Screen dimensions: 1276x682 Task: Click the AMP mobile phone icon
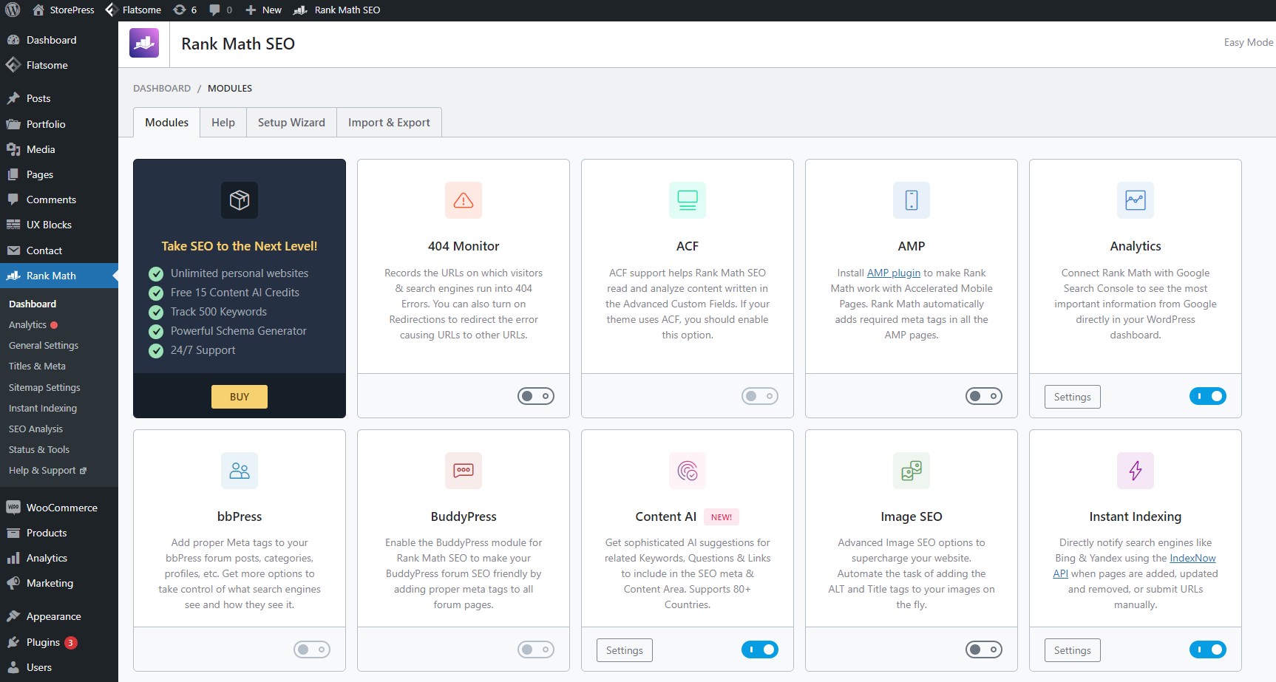[912, 200]
